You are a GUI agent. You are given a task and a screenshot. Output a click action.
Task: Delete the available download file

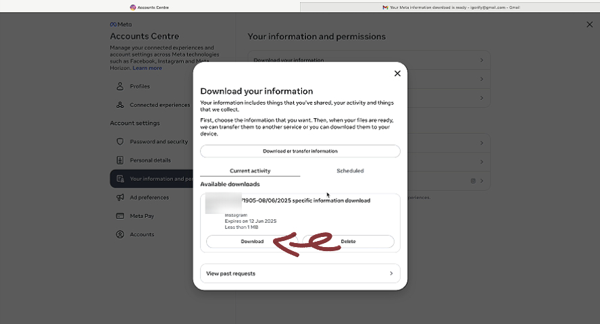coord(348,242)
